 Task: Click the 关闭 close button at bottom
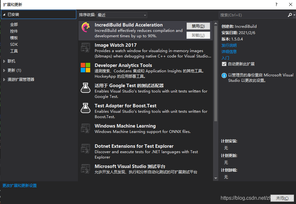coord(282,198)
